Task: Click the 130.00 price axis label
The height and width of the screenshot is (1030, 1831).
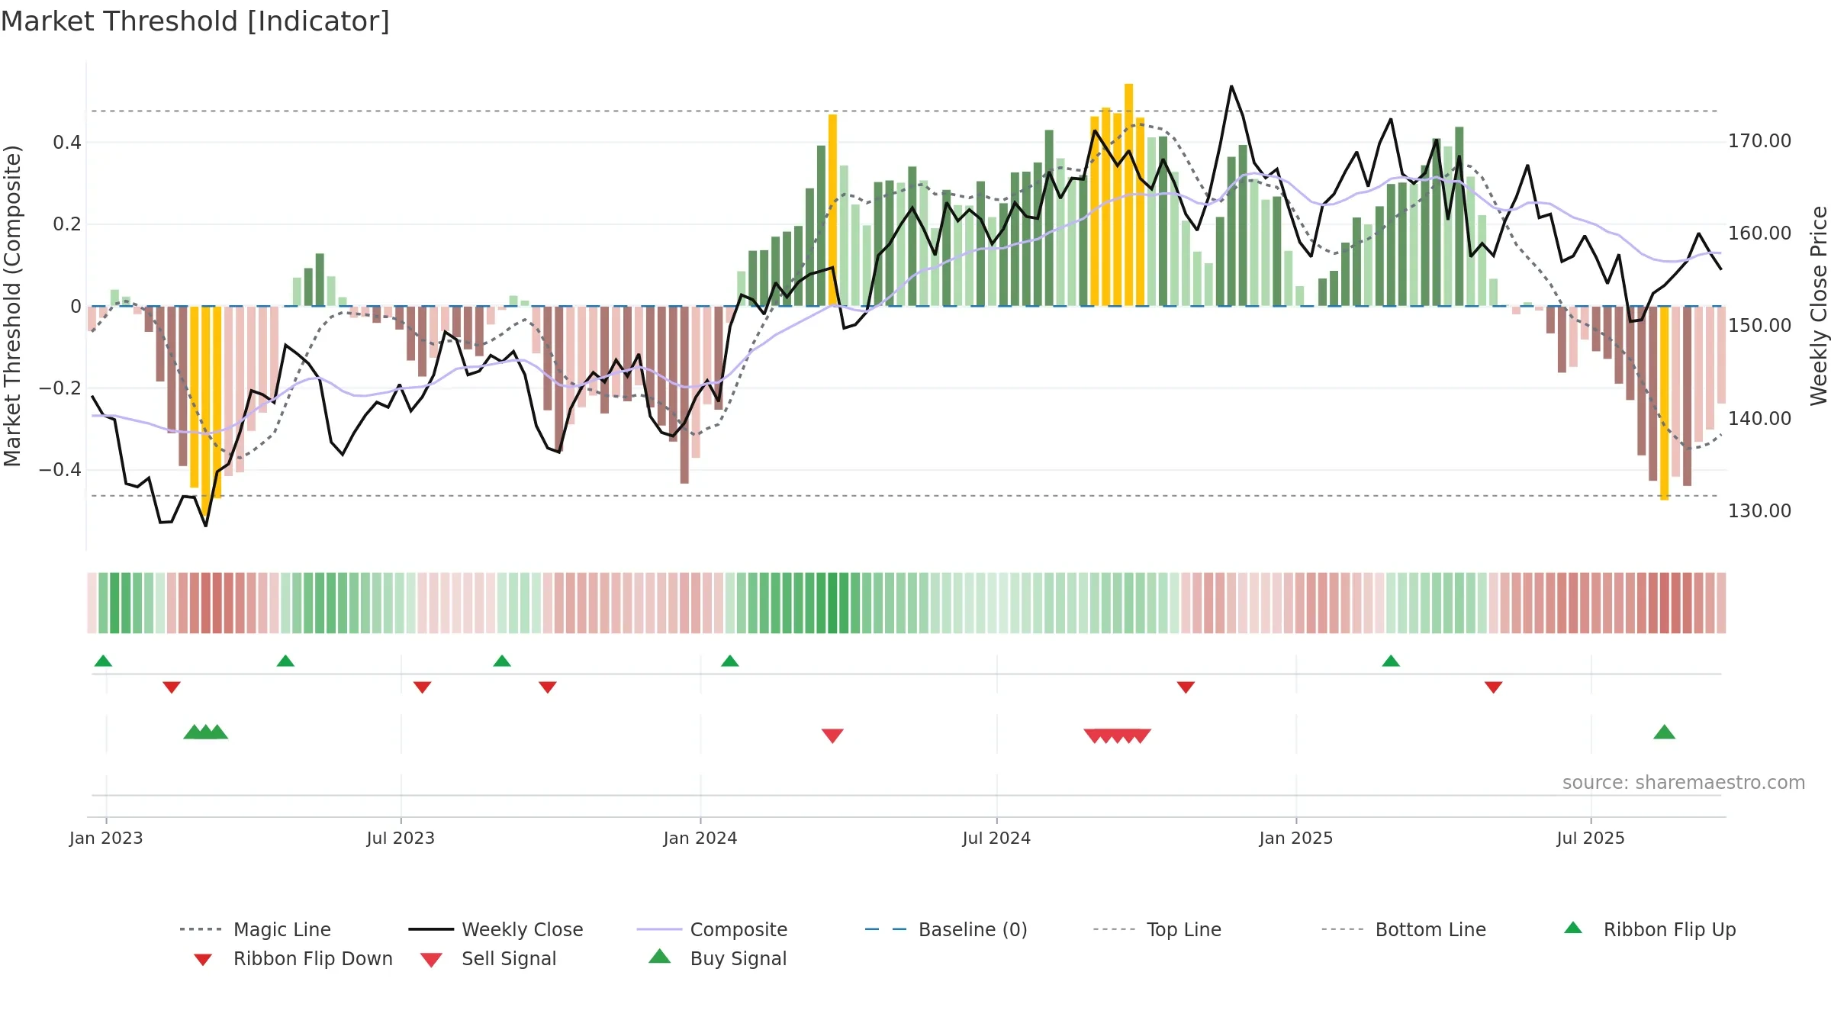Action: (1760, 511)
